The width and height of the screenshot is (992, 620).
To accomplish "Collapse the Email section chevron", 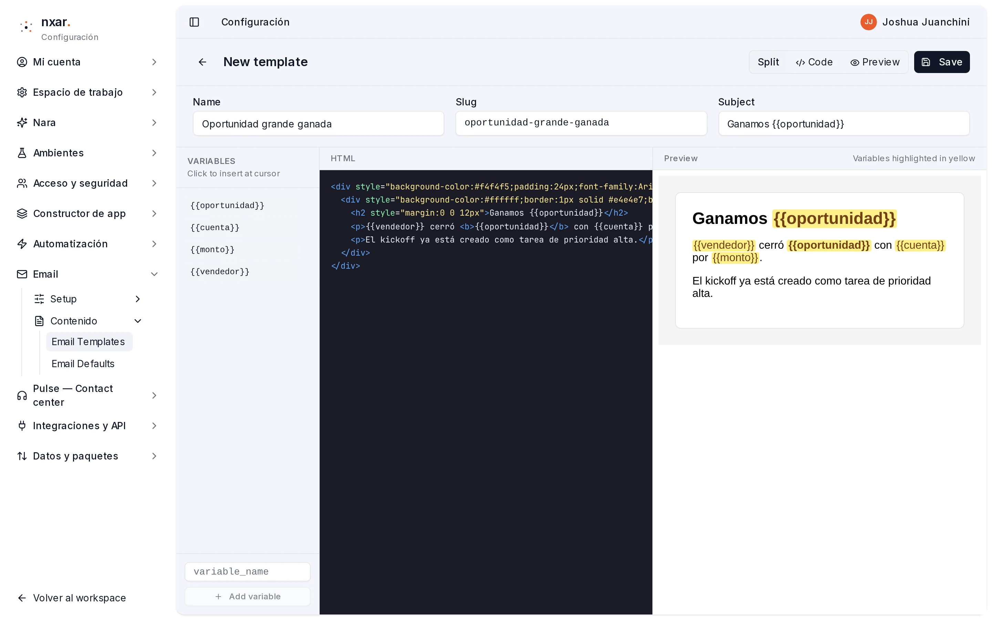I will 154,274.
